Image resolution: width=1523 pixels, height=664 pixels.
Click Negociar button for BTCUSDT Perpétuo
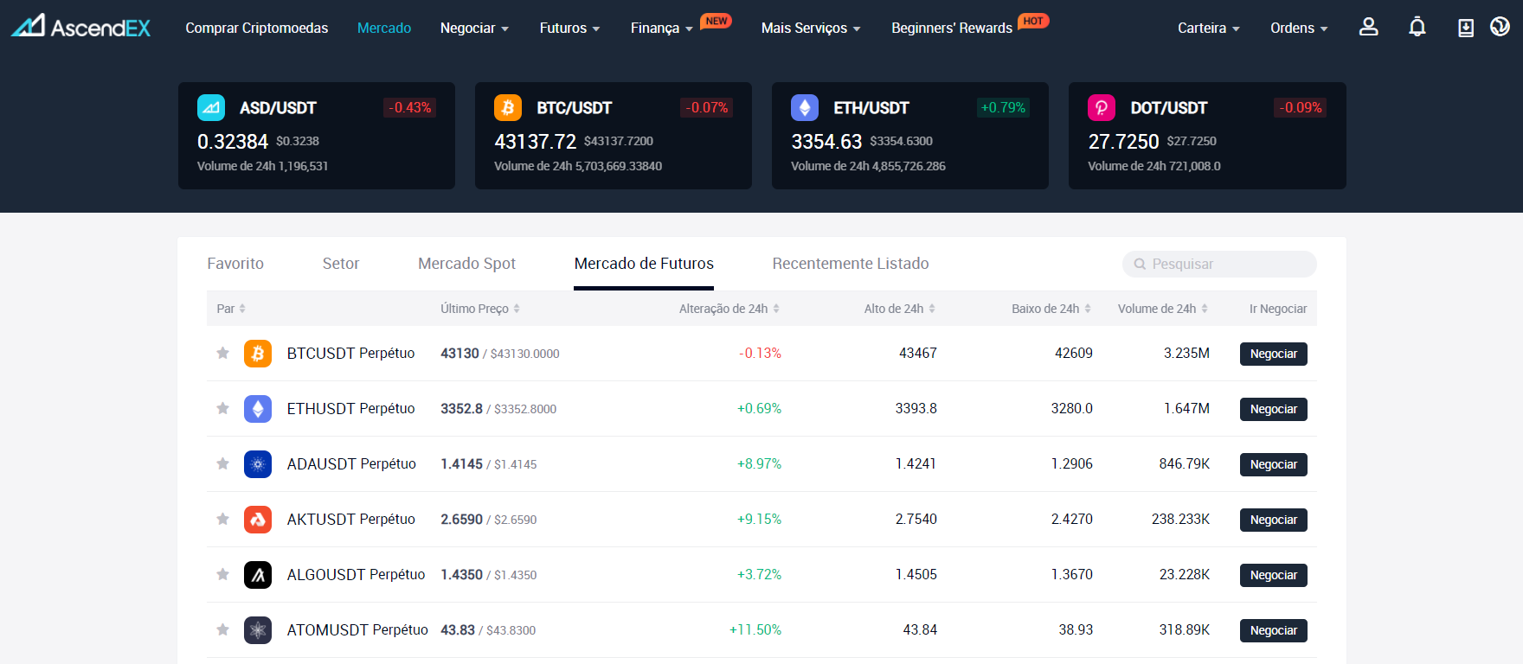pyautogui.click(x=1273, y=354)
